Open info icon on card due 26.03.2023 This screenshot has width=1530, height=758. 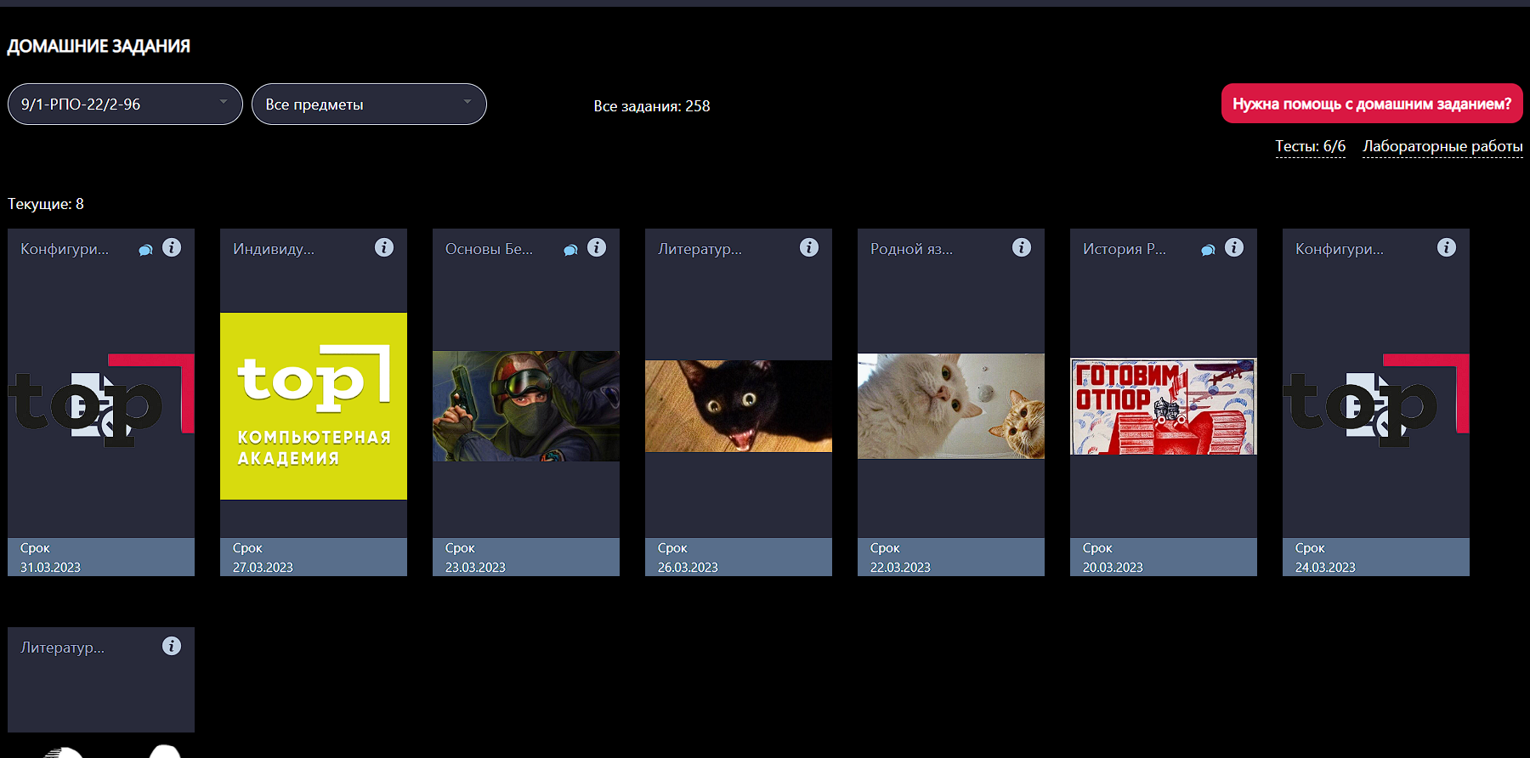coord(809,247)
